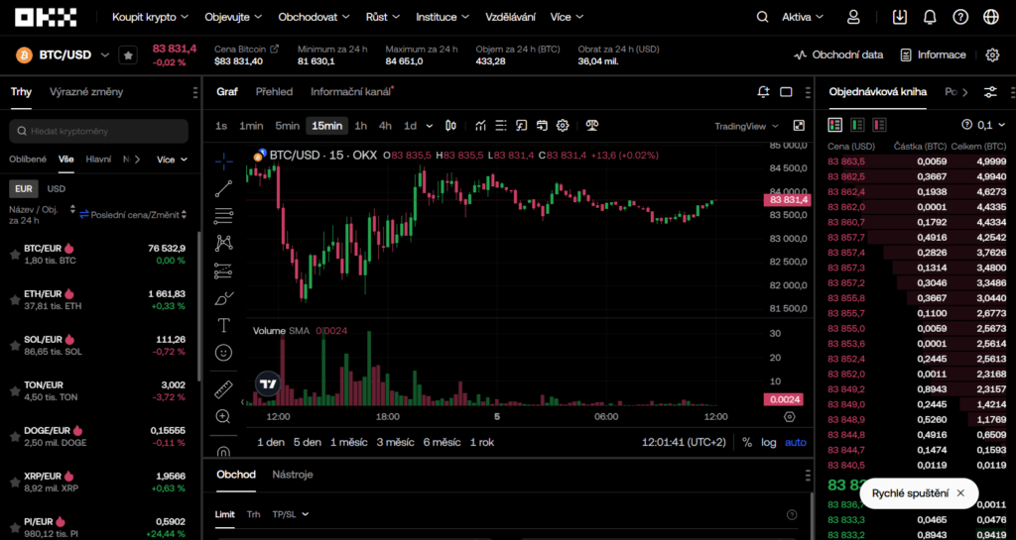Select the horizontal lines Fibonacci tool

223,216
